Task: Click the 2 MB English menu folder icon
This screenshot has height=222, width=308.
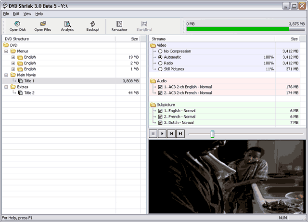Action: click(x=20, y=63)
